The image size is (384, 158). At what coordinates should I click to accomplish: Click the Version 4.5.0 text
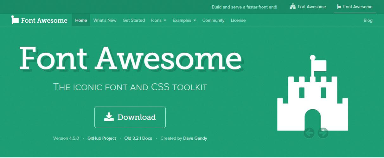(66, 138)
